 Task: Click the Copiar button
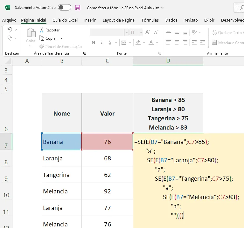48,38
